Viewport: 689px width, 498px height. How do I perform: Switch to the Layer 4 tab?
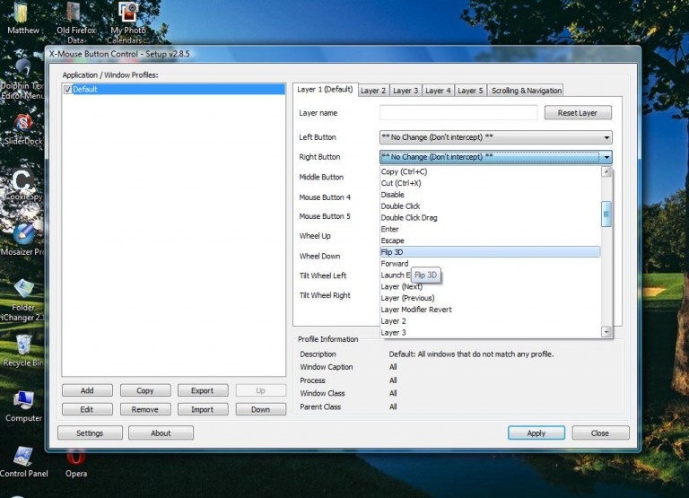coord(438,91)
